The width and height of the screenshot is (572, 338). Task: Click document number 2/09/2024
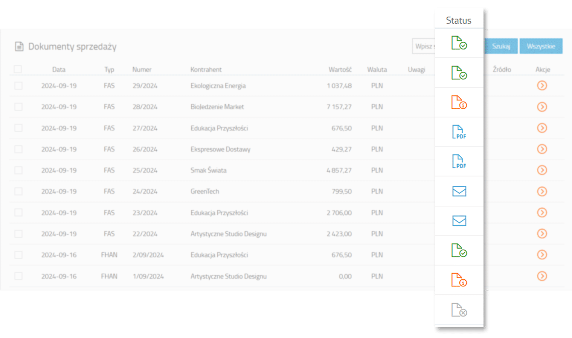tap(148, 255)
